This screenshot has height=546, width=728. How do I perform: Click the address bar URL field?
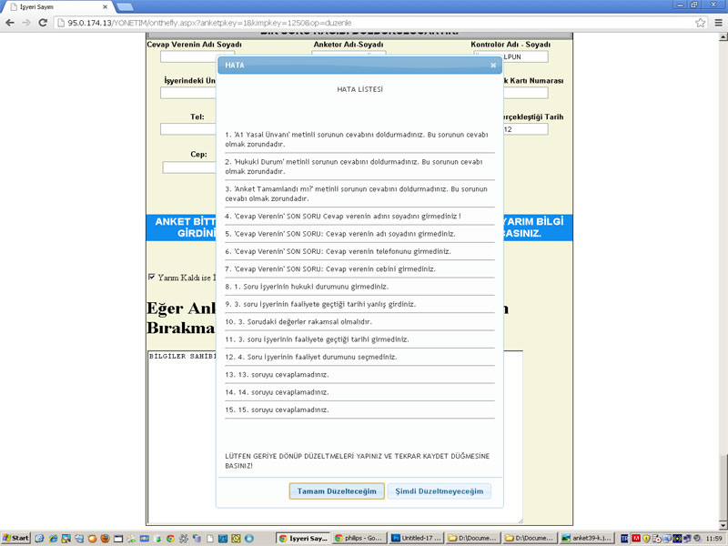pyautogui.click(x=376, y=23)
